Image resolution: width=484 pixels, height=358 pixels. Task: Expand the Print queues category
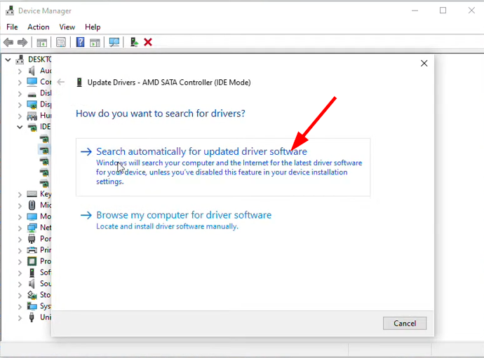coord(20,250)
